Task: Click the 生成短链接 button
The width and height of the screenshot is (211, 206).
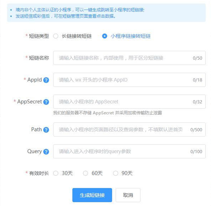Action: pyautogui.click(x=92, y=195)
